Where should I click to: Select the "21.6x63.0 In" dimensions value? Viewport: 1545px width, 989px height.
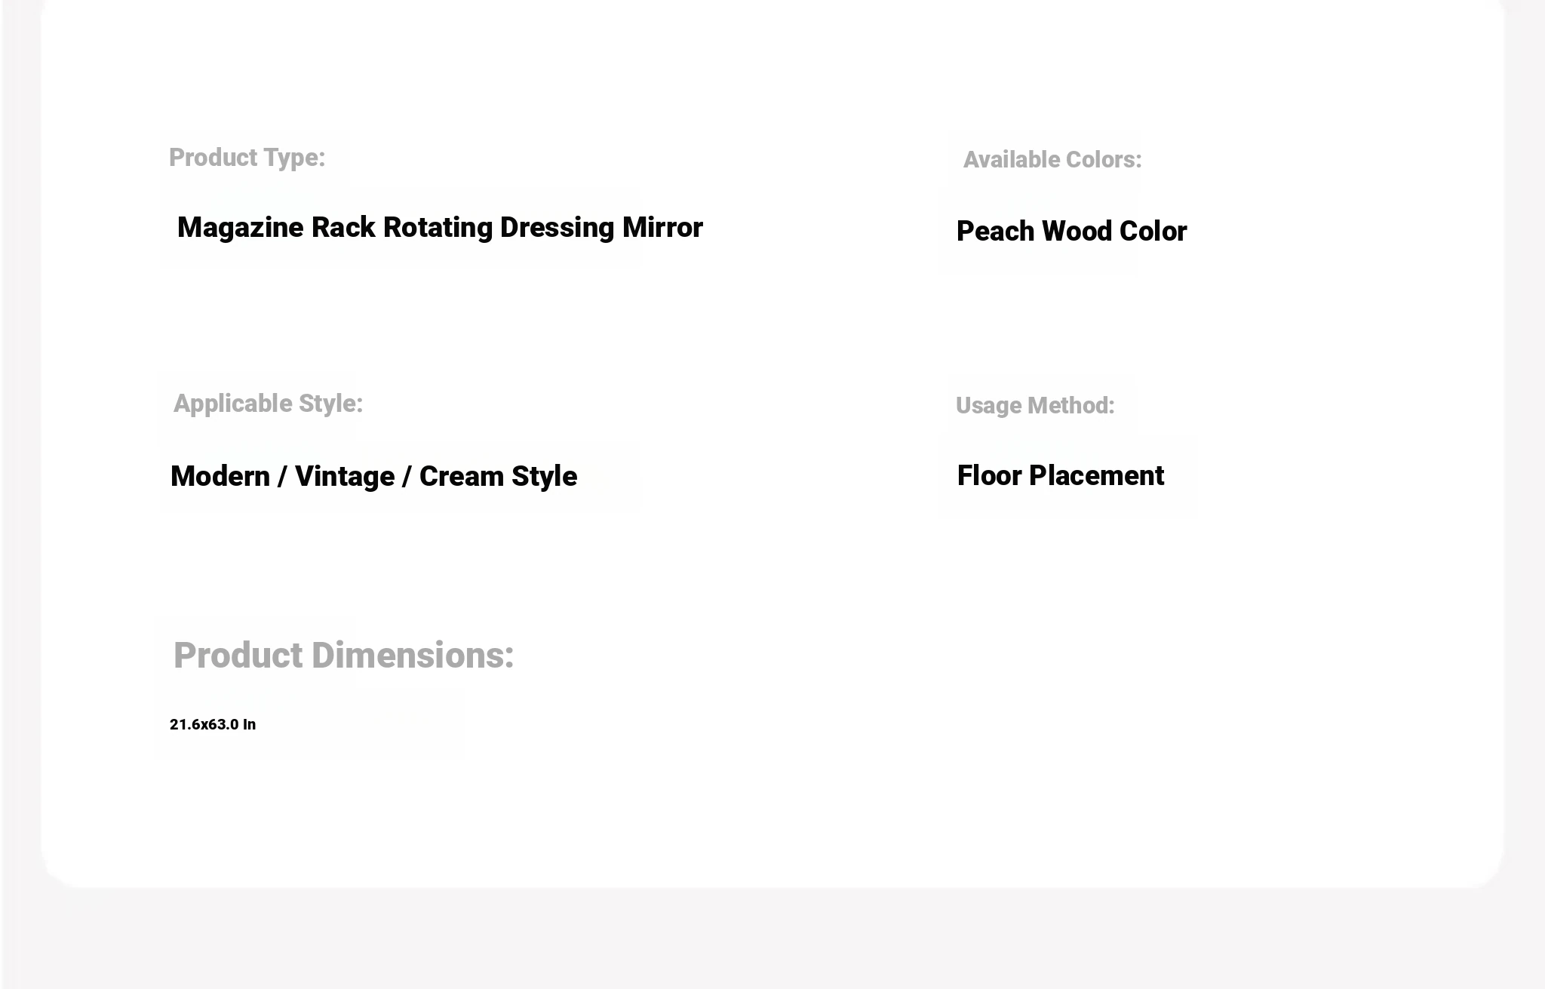tap(213, 724)
